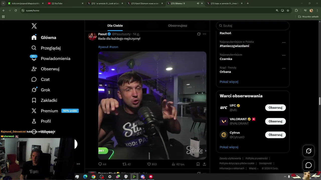Switch to Karol Dżonson X tab
This screenshot has width=321, height=180.
pyautogui.click(x=145, y=3)
